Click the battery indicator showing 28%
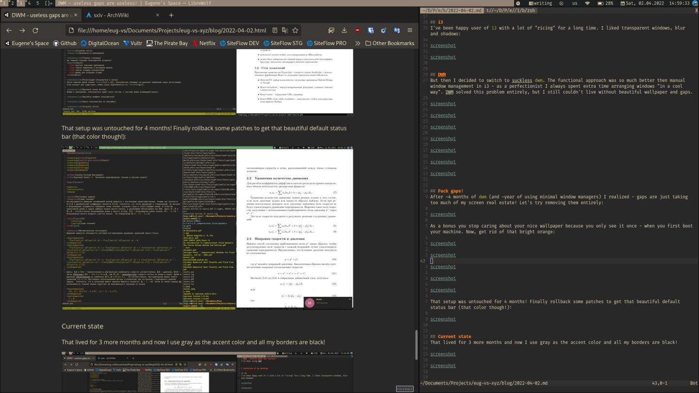 [x=605, y=3]
